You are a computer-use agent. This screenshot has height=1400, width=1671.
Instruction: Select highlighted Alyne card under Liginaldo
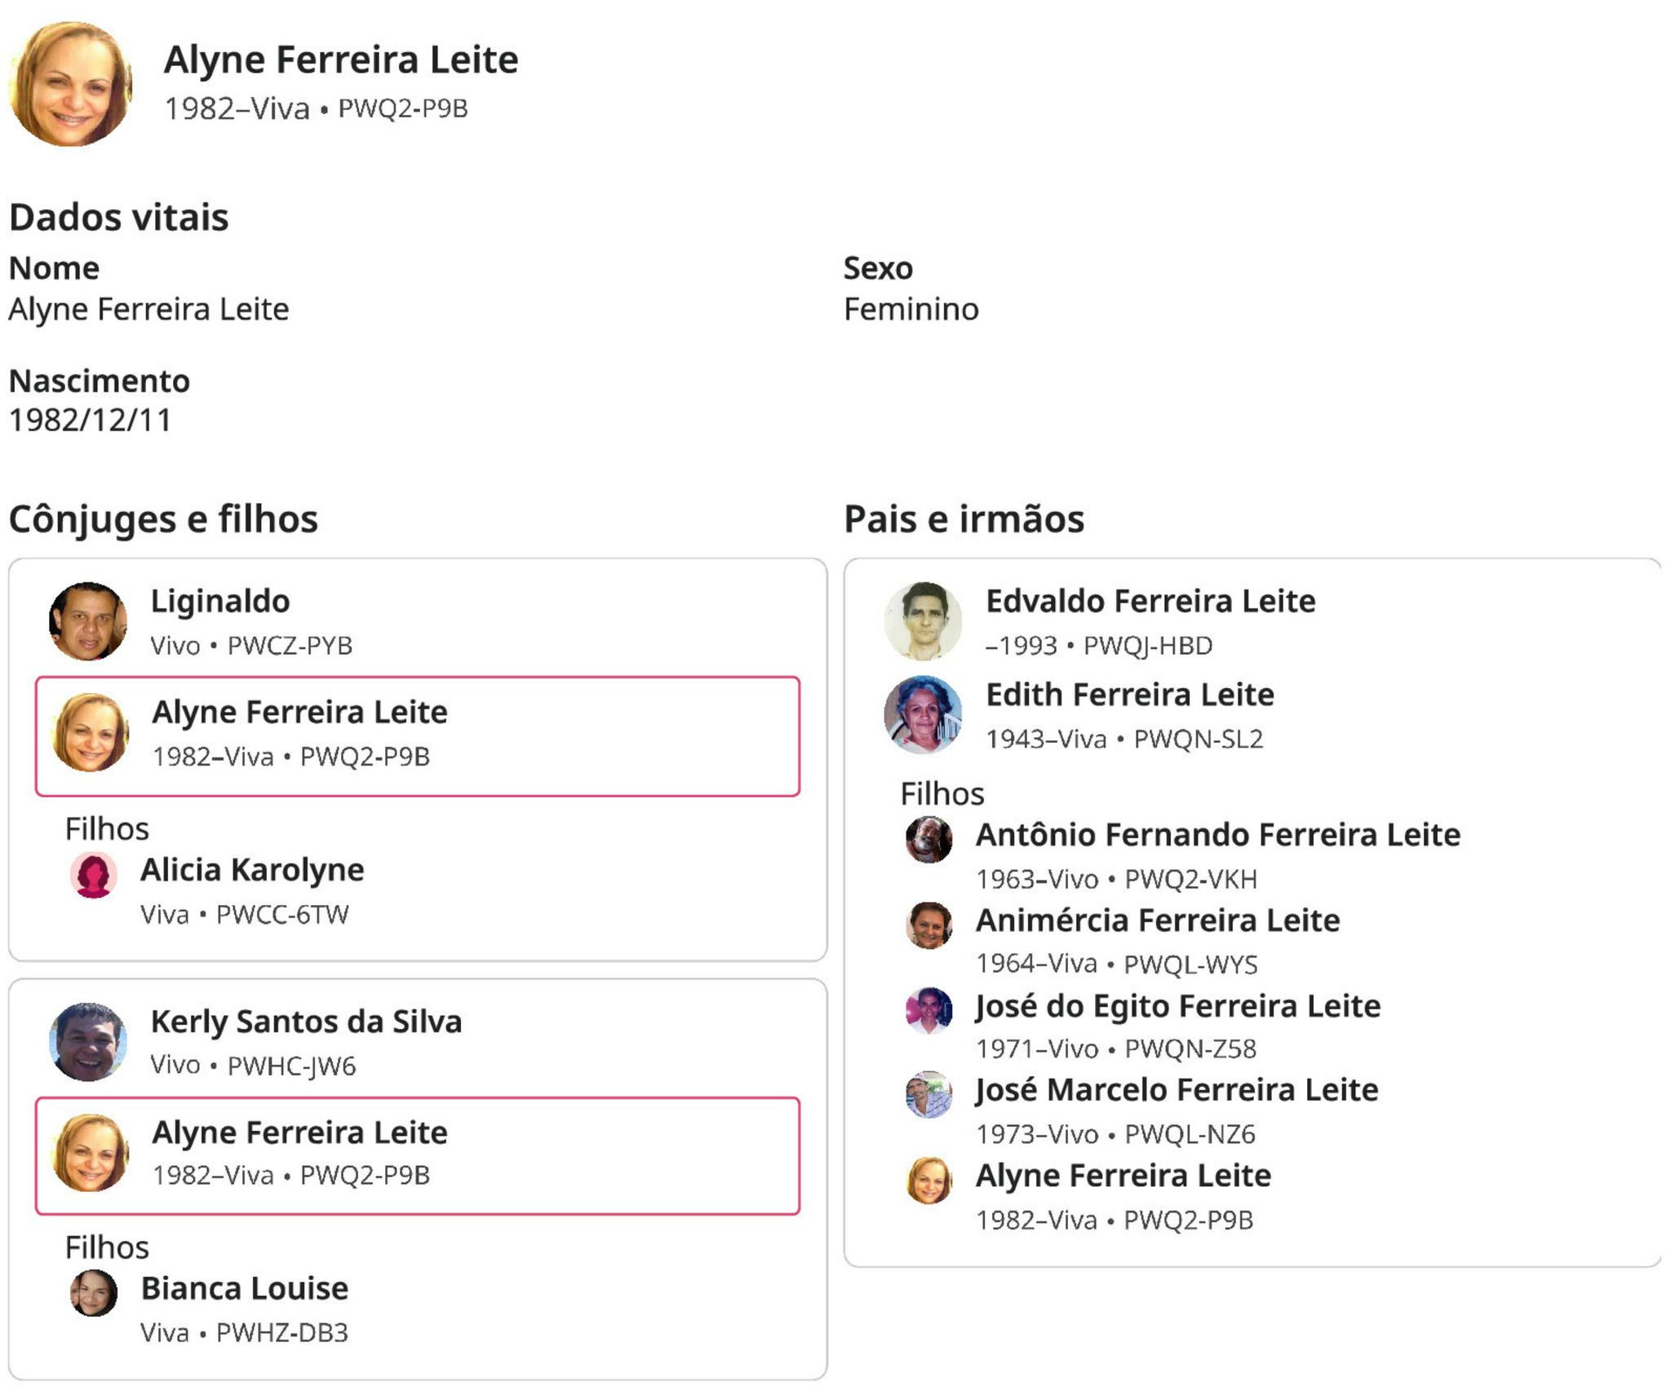[417, 735]
